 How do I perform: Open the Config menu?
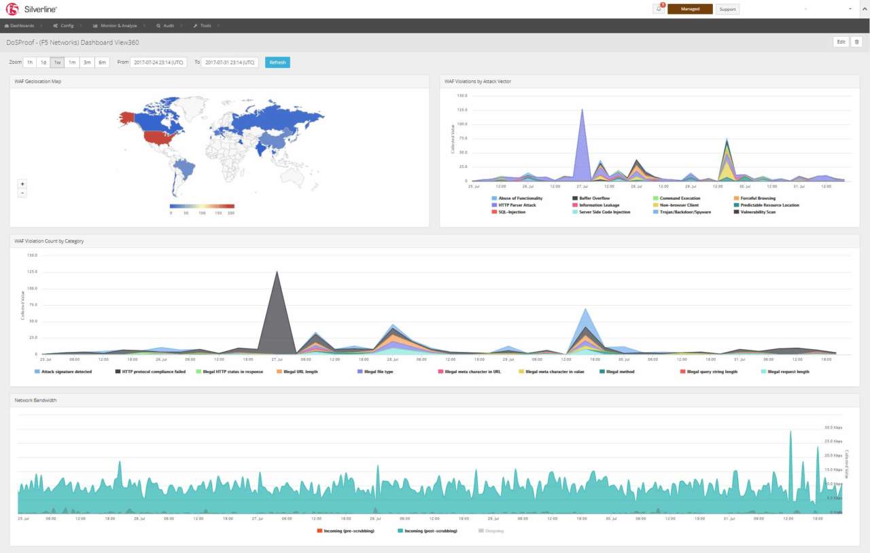click(64, 26)
